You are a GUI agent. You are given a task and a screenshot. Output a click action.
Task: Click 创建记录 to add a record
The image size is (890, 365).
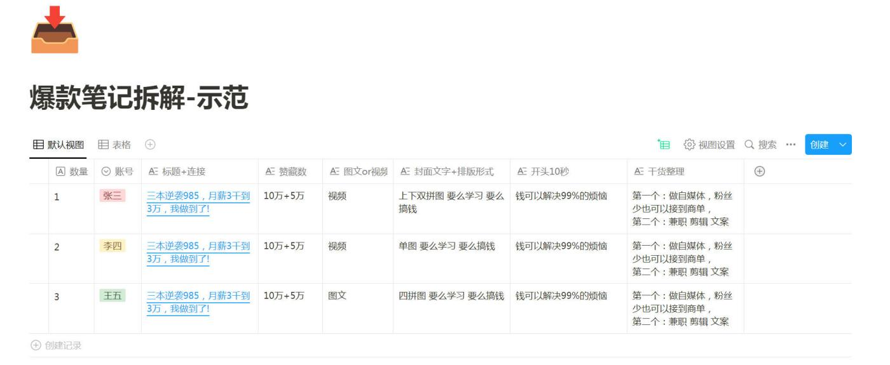tap(57, 346)
